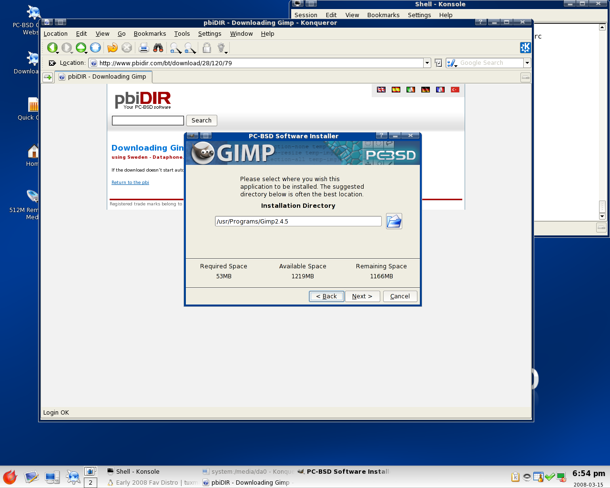Click the green Up arrow in Konqueror's toolbar
Screen dimensions: 610x488
tap(81, 48)
